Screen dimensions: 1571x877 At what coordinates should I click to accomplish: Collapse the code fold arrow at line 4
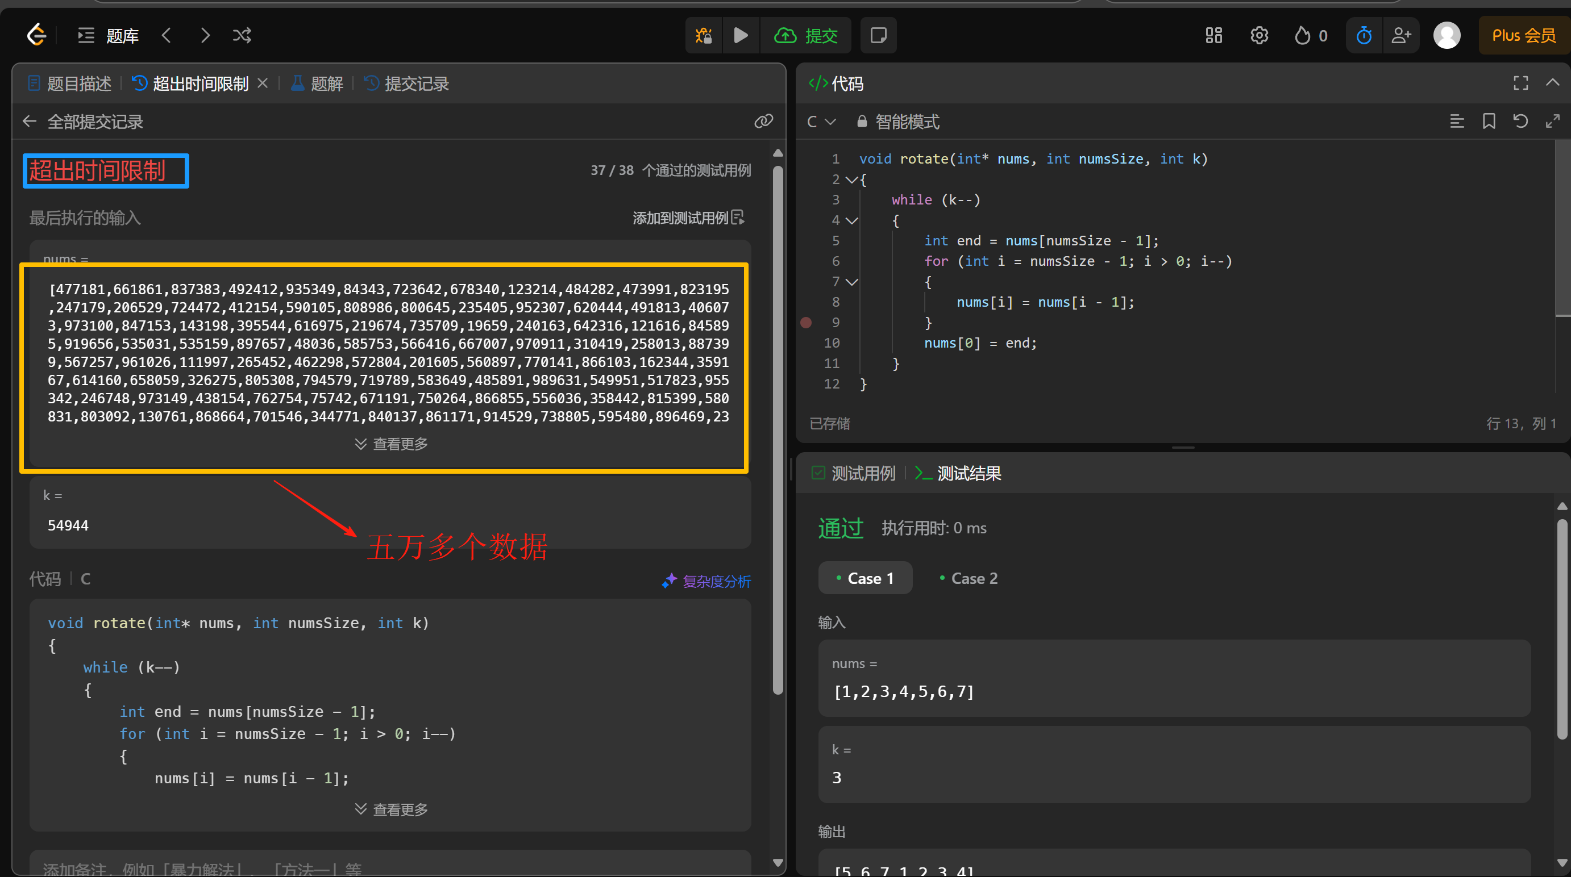click(x=852, y=220)
